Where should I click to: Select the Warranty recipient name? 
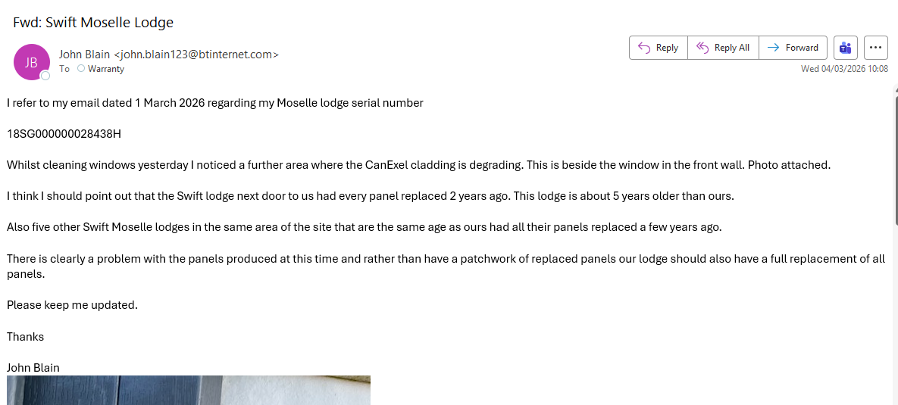click(x=106, y=69)
